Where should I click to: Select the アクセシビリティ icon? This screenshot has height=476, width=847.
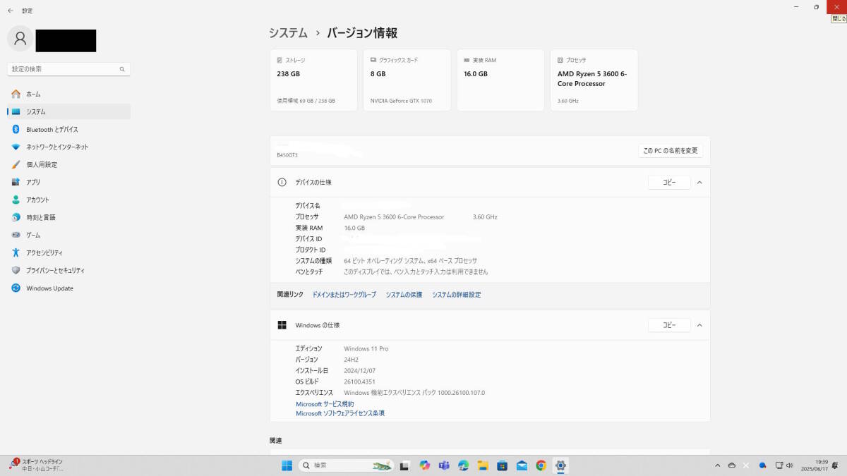(x=16, y=252)
